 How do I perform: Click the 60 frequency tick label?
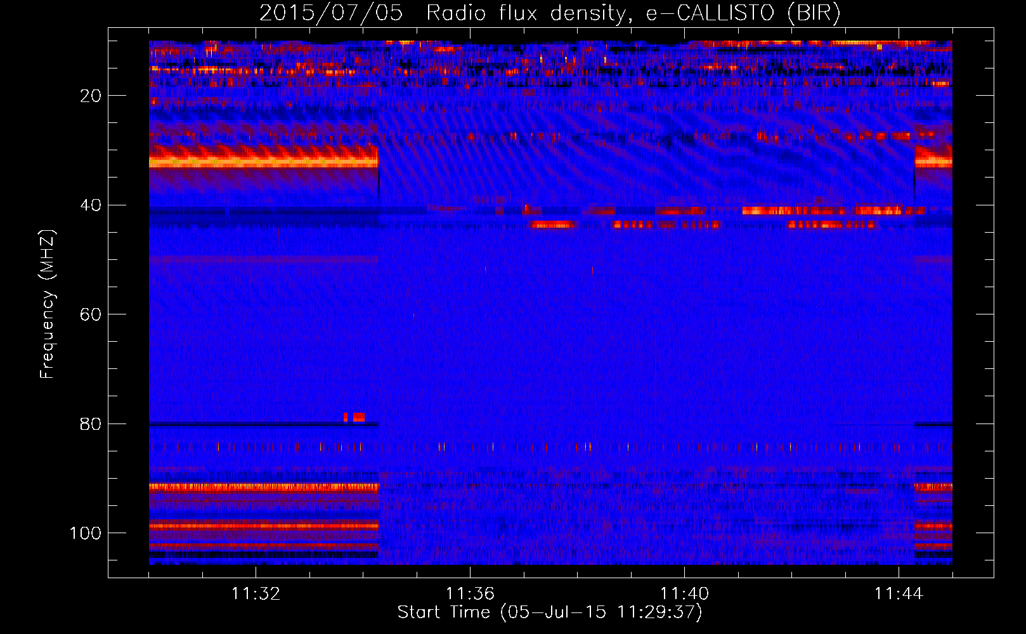point(91,314)
